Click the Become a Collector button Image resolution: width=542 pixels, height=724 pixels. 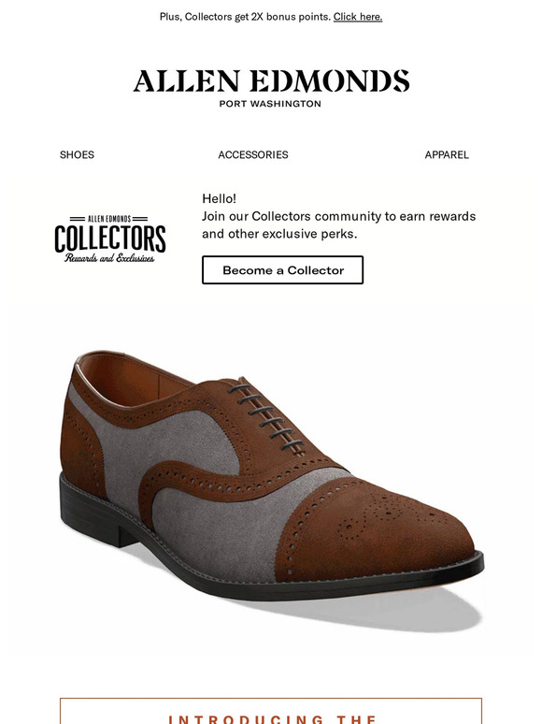282,270
